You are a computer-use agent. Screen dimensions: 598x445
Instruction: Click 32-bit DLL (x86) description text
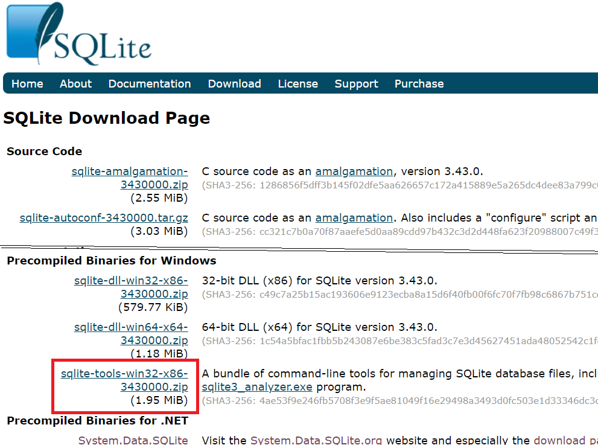[x=319, y=281]
